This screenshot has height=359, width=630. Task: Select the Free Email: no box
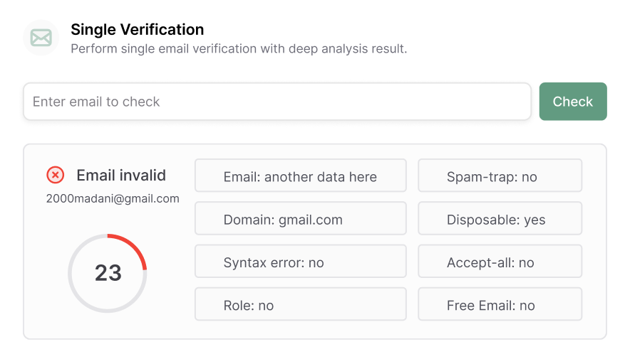500,304
